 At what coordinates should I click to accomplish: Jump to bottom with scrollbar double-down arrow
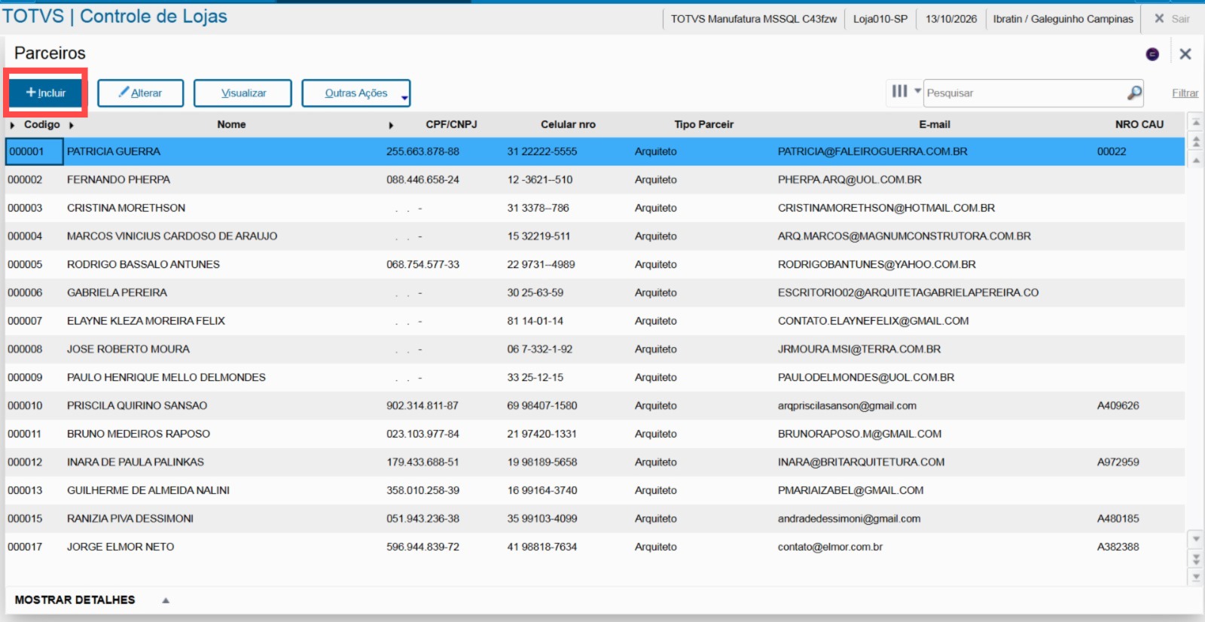[1196, 559]
